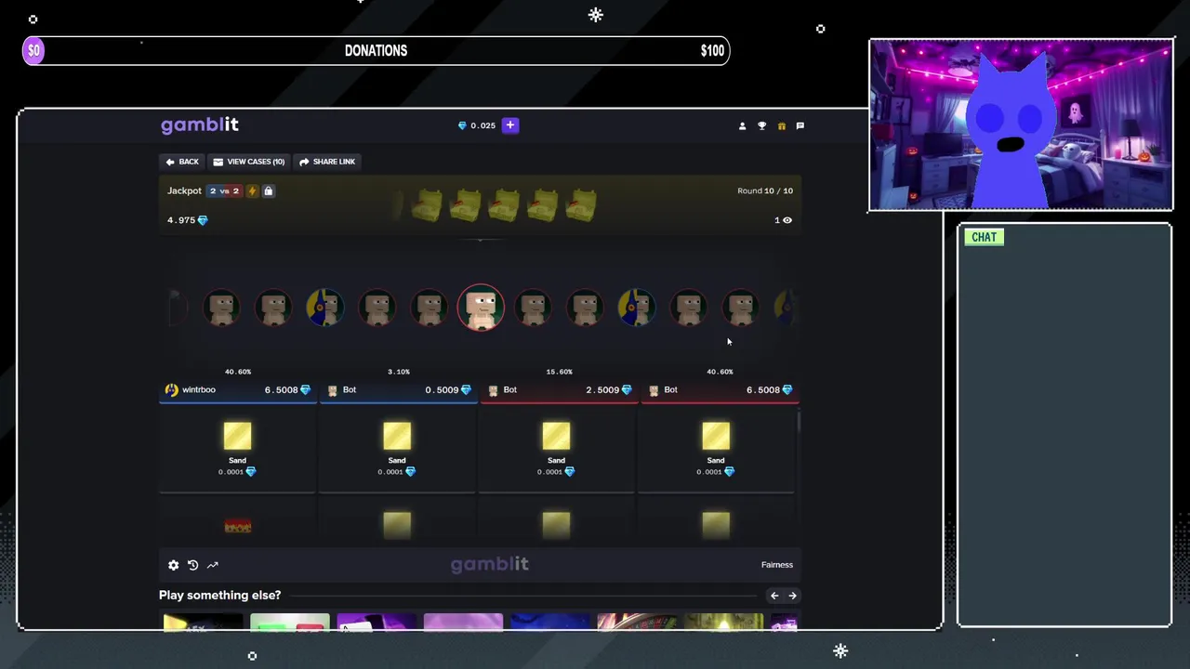Add funds with the purple plus button

510,125
